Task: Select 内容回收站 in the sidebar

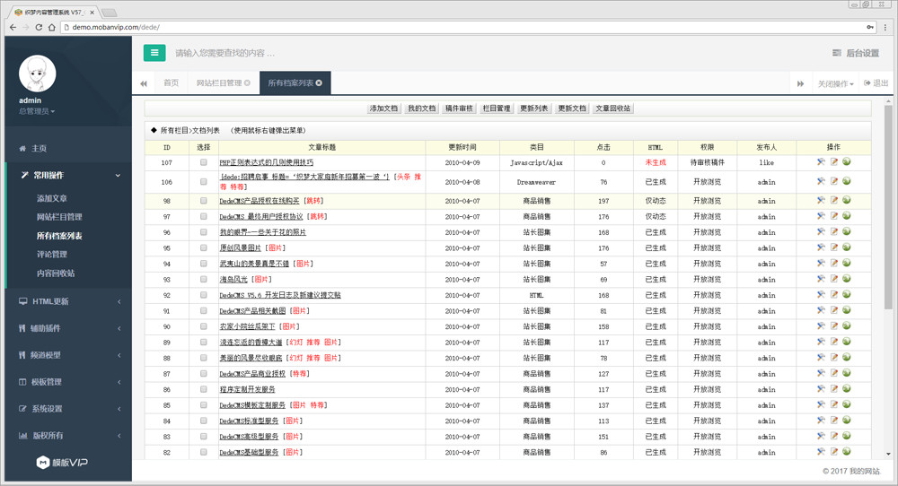Action: 56,273
